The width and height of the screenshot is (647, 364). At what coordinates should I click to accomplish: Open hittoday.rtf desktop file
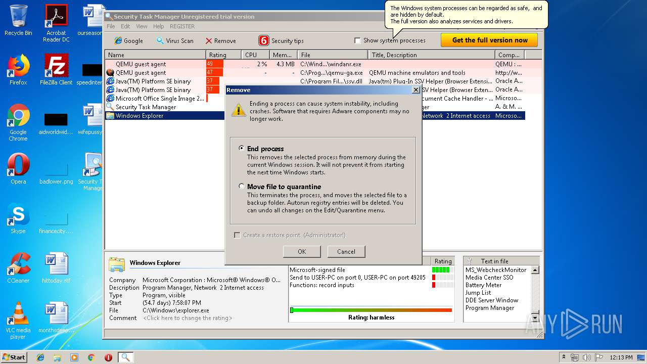(56, 268)
